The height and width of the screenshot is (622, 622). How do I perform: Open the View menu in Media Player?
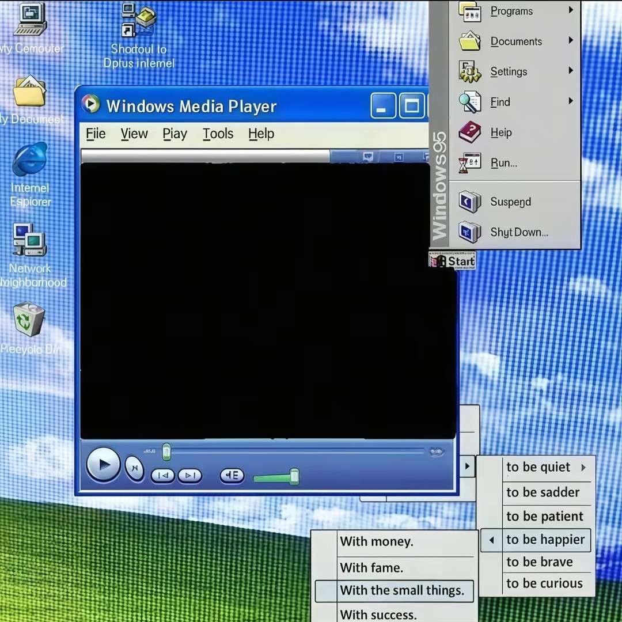point(134,134)
